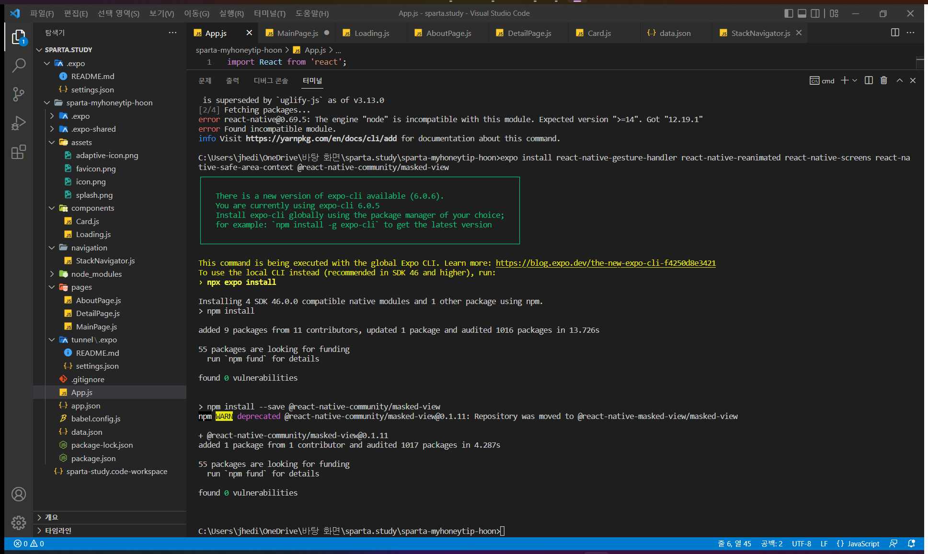
Task: Select JavaScript language mode
Action: (858, 543)
